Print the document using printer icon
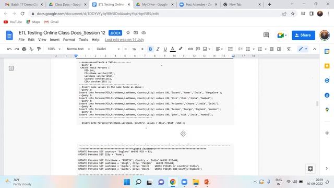334x188 pixels. pyautogui.click(x=24, y=49)
